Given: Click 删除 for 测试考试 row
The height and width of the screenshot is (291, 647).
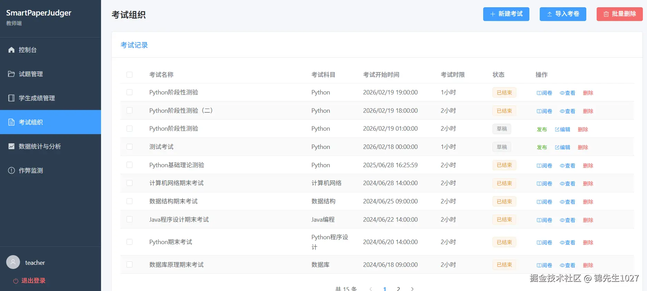Looking at the screenshot, I should coord(583,147).
